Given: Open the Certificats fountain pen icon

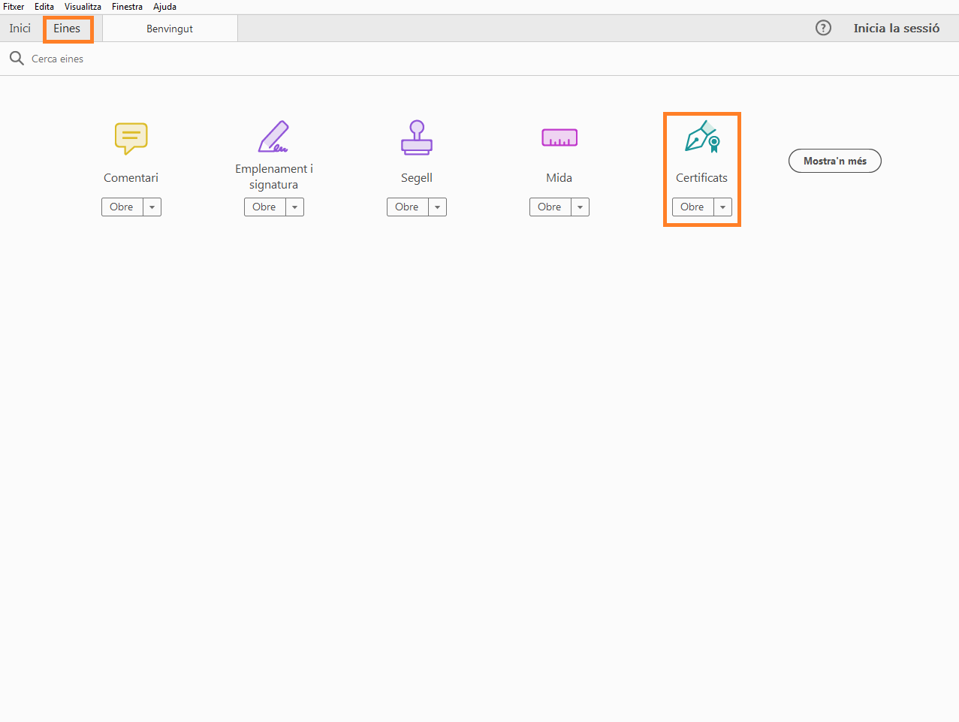Looking at the screenshot, I should pyautogui.click(x=702, y=137).
